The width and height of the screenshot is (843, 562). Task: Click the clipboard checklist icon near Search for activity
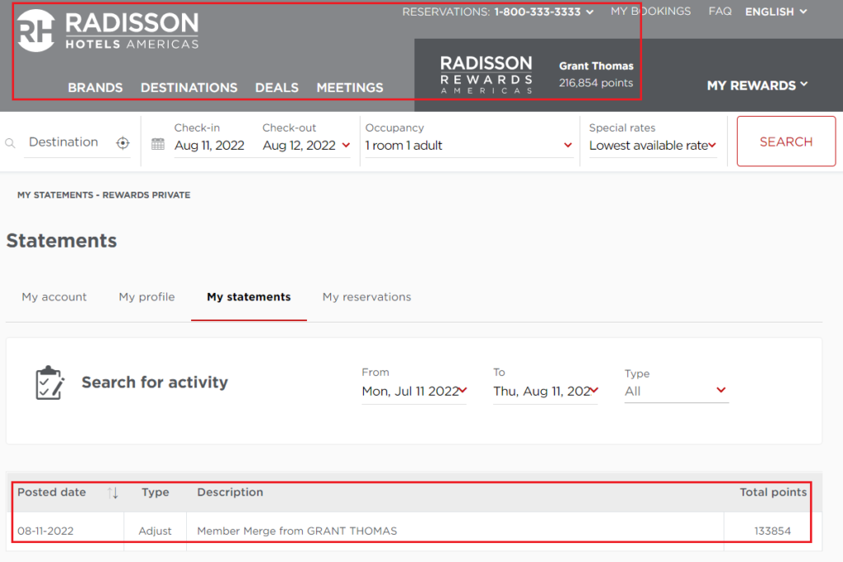[x=49, y=382]
